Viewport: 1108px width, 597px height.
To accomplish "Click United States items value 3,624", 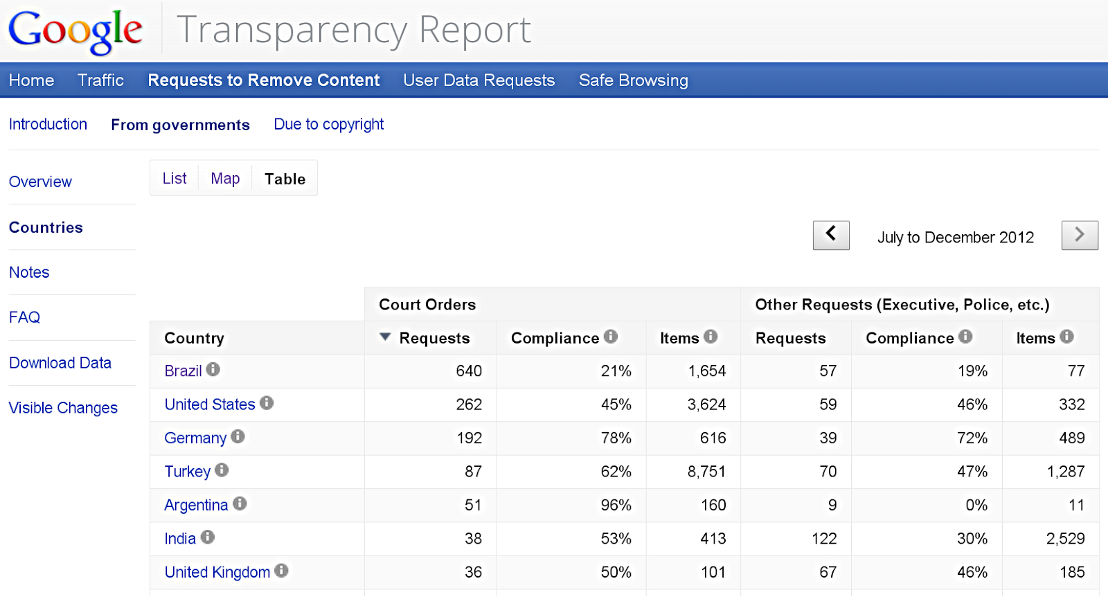I will coord(706,404).
